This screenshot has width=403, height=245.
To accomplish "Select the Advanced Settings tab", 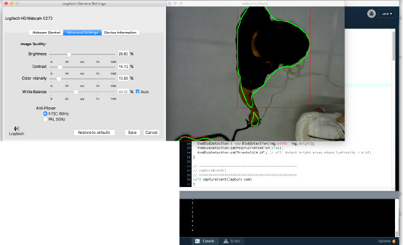I will (x=82, y=33).
